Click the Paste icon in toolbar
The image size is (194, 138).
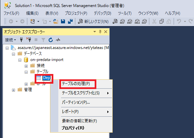coord(169,22)
